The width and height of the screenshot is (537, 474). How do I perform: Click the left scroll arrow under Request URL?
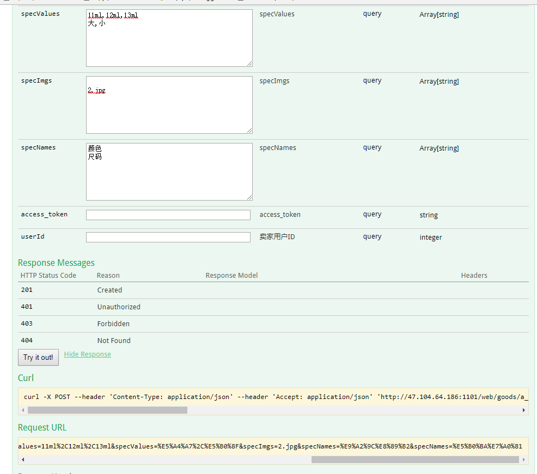coord(22,459)
